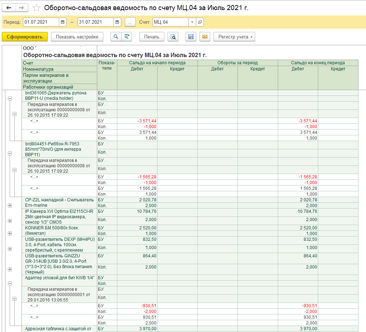Expand the KONNER БМ 500/80х row
The image size is (366, 332).
(x=10, y=233)
